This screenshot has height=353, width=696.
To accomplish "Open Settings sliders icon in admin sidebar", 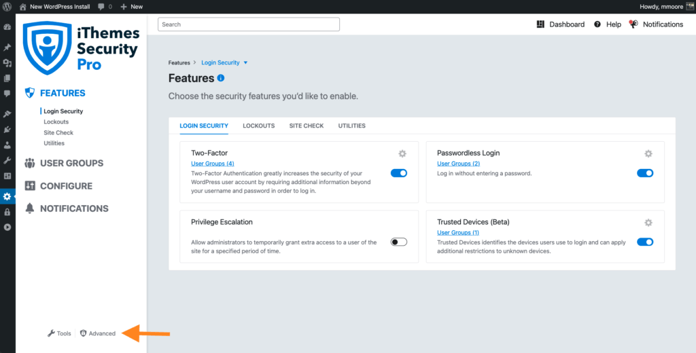I will (x=7, y=176).
